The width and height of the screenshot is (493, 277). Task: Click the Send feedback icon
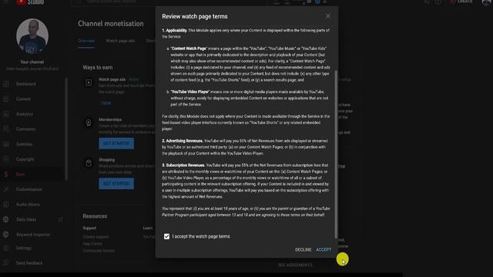[x=6, y=263]
